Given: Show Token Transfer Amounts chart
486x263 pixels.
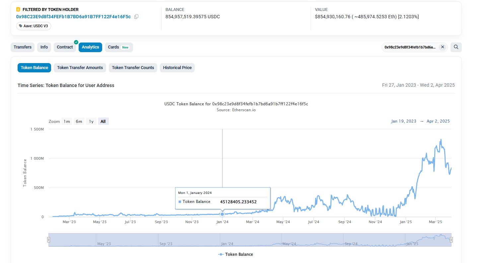Looking at the screenshot, I should tap(80, 68).
